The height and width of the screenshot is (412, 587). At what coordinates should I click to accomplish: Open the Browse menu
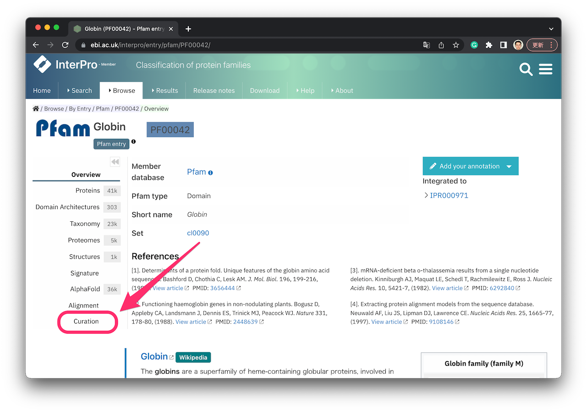click(x=121, y=90)
